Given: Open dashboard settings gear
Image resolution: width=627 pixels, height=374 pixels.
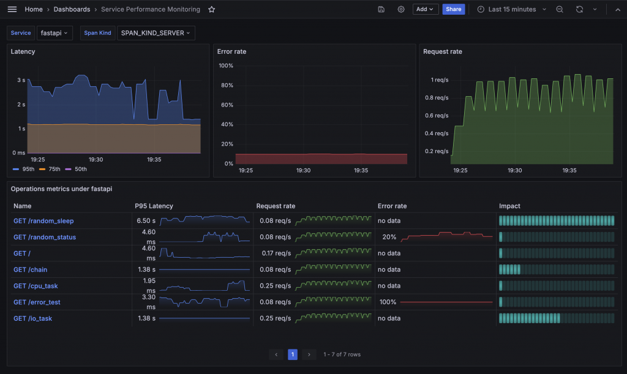Looking at the screenshot, I should (400, 9).
